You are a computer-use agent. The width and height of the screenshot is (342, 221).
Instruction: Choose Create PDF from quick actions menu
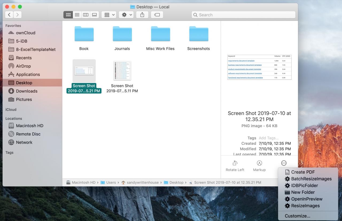point(308,172)
